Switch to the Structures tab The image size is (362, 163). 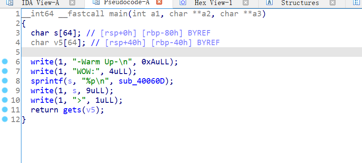coord(300,3)
